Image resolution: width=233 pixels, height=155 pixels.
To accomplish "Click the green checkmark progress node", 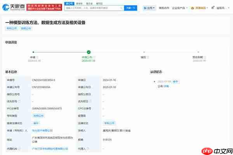I will coord(89,52).
